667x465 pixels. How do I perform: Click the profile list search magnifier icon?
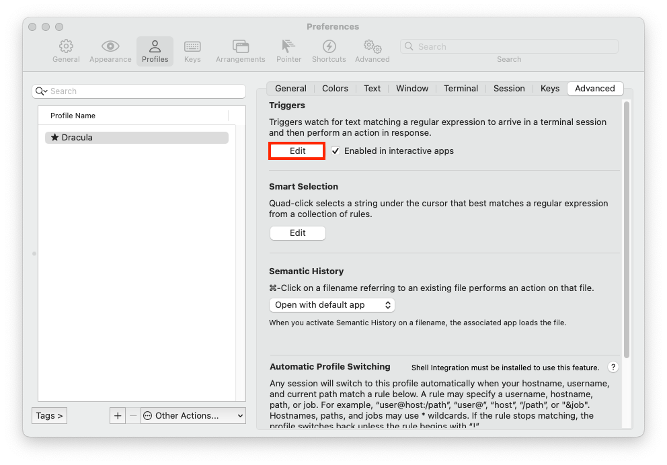41,91
